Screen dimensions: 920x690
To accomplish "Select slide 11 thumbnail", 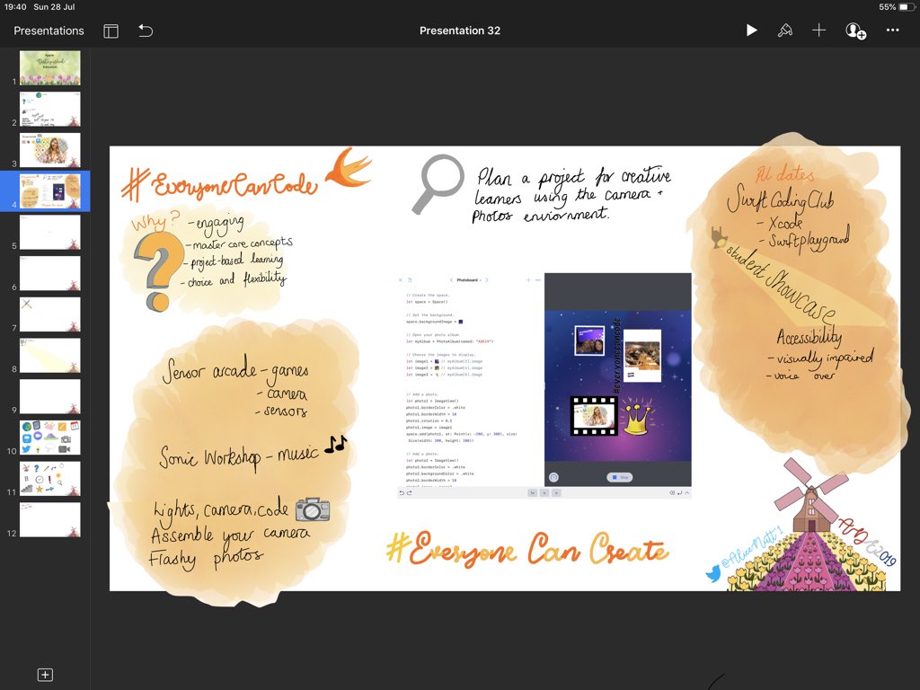I will click(50, 478).
